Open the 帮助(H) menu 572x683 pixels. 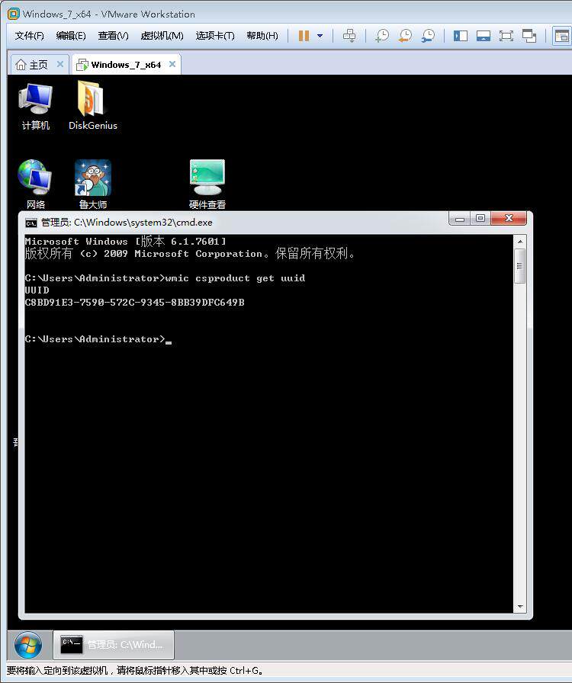(x=262, y=36)
